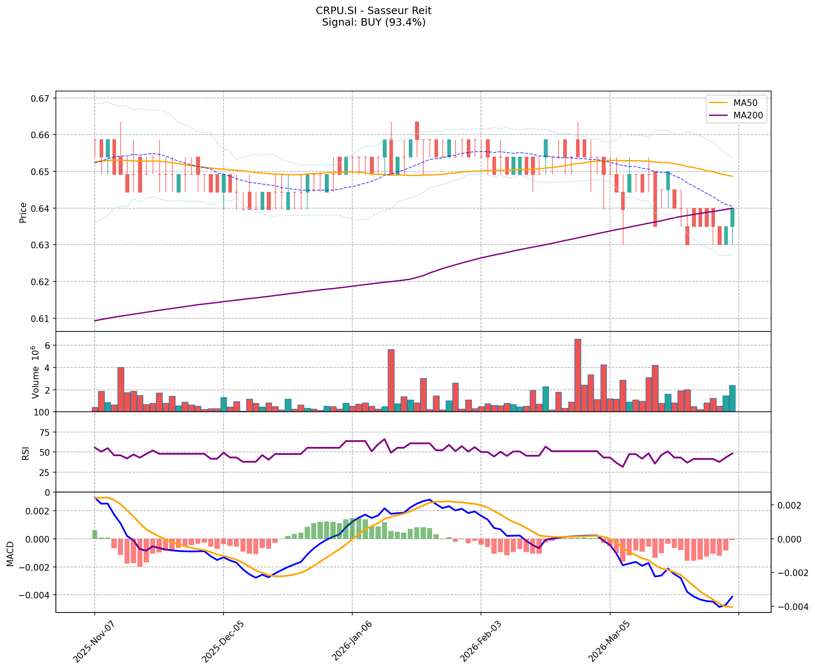Click the MACD axis label
This screenshot has width=815, height=670.
pos(11,554)
